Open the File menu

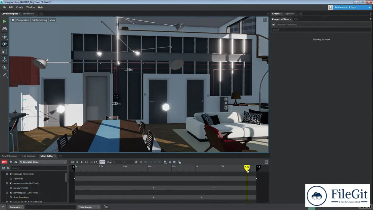pos(4,7)
